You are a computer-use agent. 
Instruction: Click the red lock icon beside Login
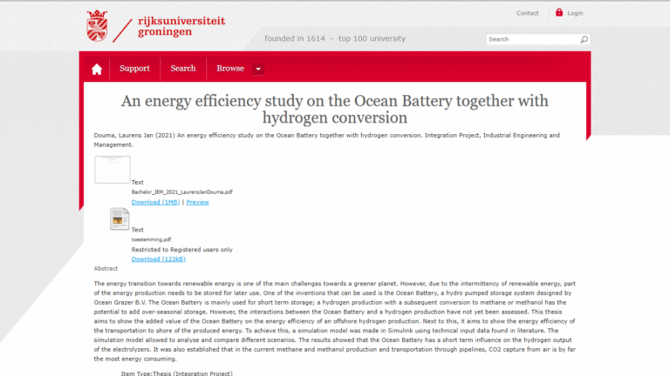(x=559, y=13)
